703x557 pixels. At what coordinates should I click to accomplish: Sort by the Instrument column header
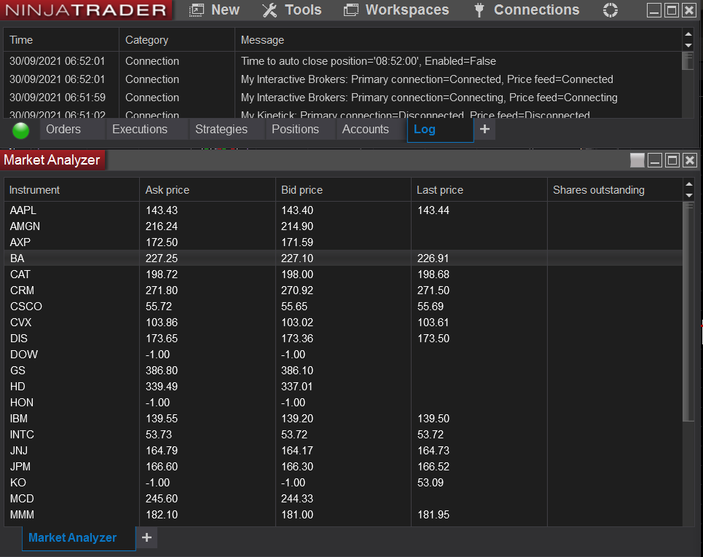[71, 190]
